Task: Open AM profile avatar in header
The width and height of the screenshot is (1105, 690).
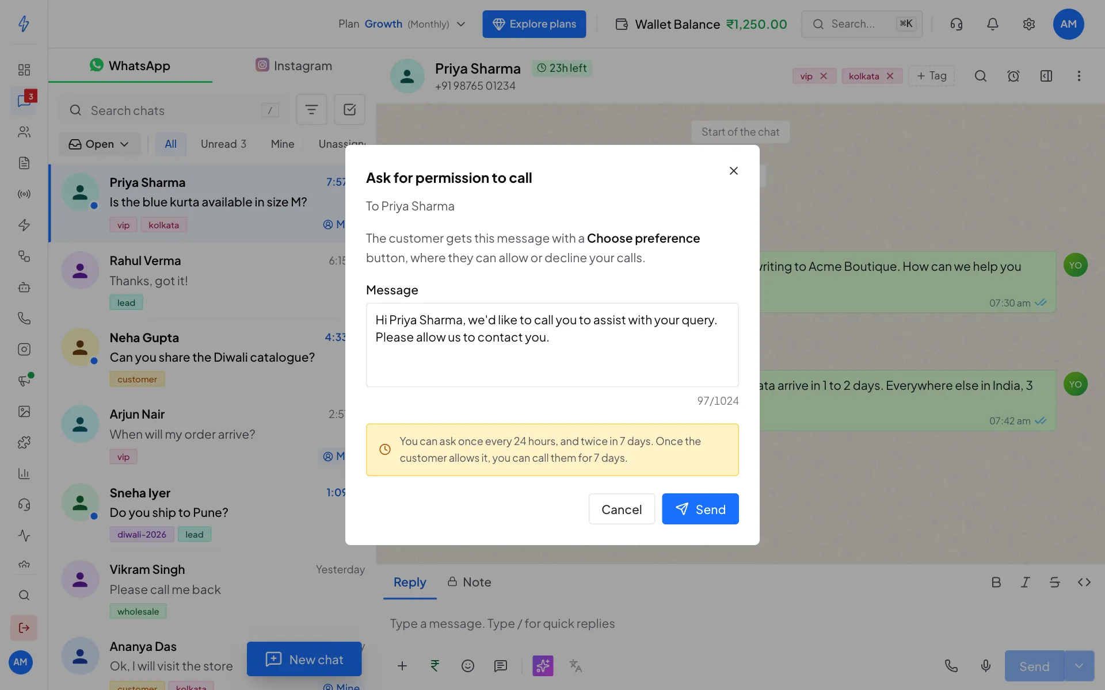Action: (1069, 24)
